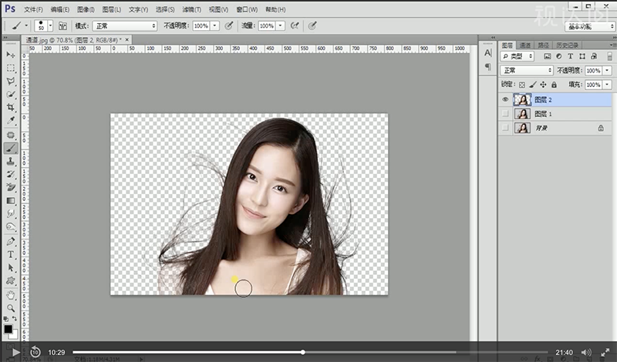Show 图层 1 layer visibility
617x362 pixels.
(505, 114)
